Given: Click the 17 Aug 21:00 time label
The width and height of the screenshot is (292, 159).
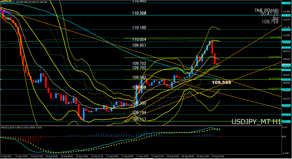Looking at the screenshot, I should pyautogui.click(x=157, y=156).
